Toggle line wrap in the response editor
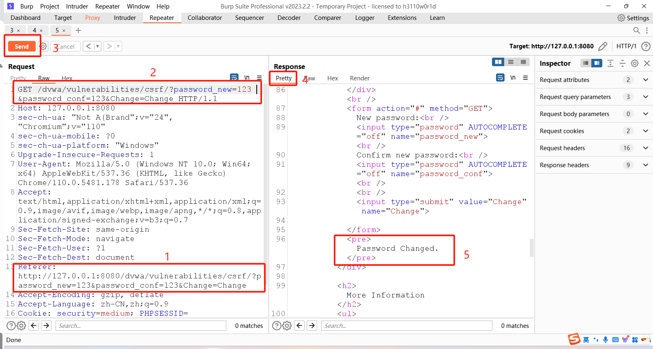Screen dimensions: 653x349 [500, 78]
